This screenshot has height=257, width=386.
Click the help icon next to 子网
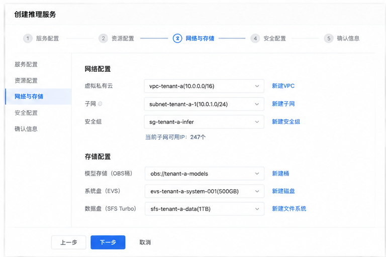(100, 104)
